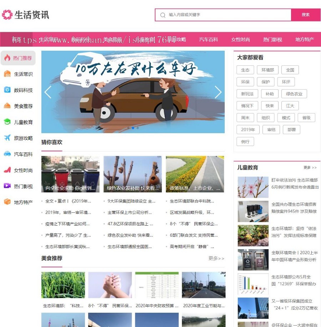The width and height of the screenshot is (321, 327).
Task: Select 生活常识 text in sidebar
Action: [x=23, y=74]
